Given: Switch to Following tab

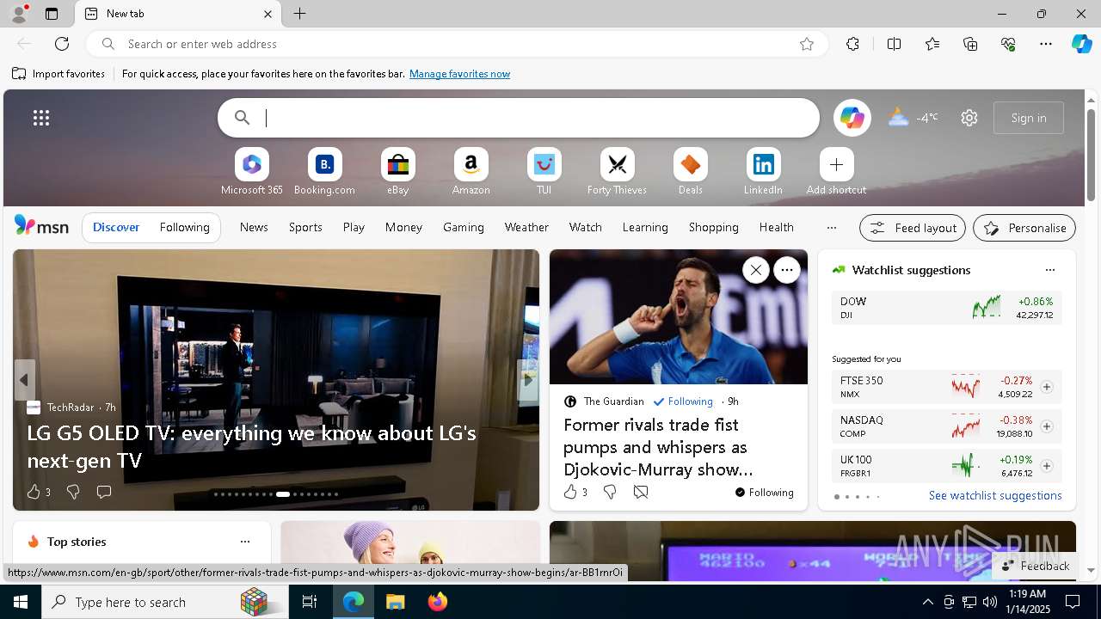Looking at the screenshot, I should click(184, 227).
